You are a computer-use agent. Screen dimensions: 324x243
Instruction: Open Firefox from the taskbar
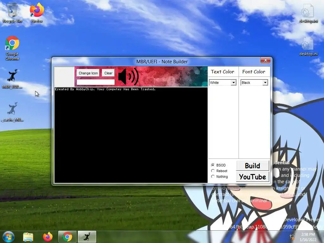(x=48, y=237)
